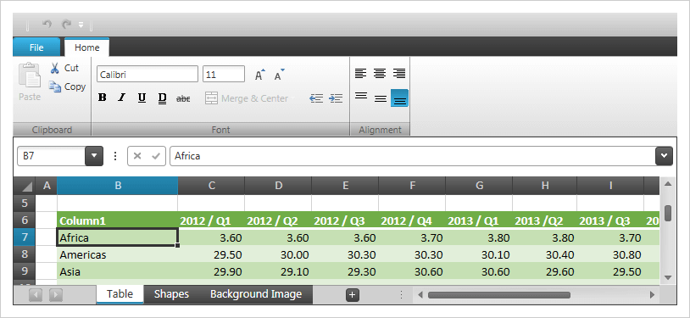Select column C header
Screen dimensions: 690x318
212,186
